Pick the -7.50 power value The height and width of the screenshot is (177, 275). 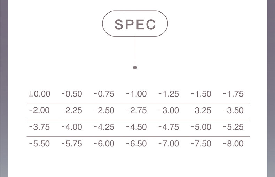click(201, 144)
